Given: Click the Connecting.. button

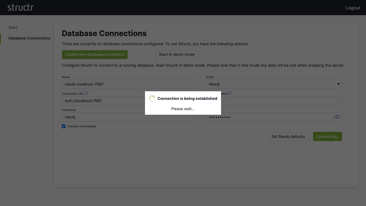Looking at the screenshot, I should point(327,136).
